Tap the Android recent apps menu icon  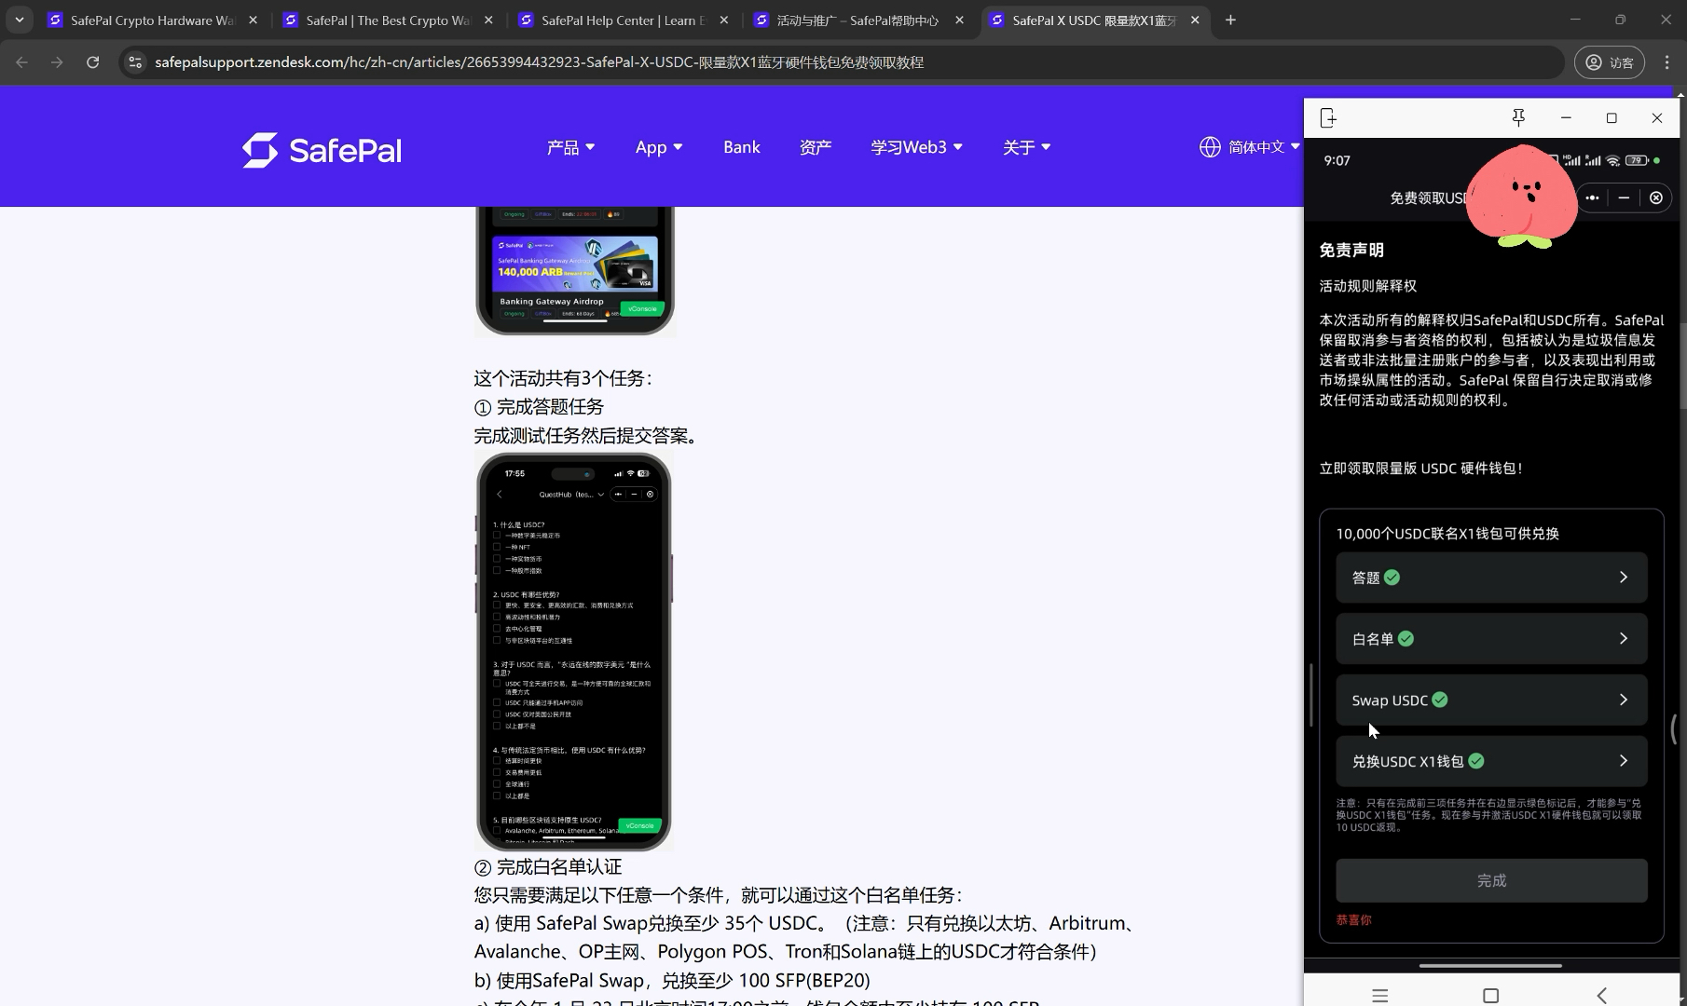1380,996
